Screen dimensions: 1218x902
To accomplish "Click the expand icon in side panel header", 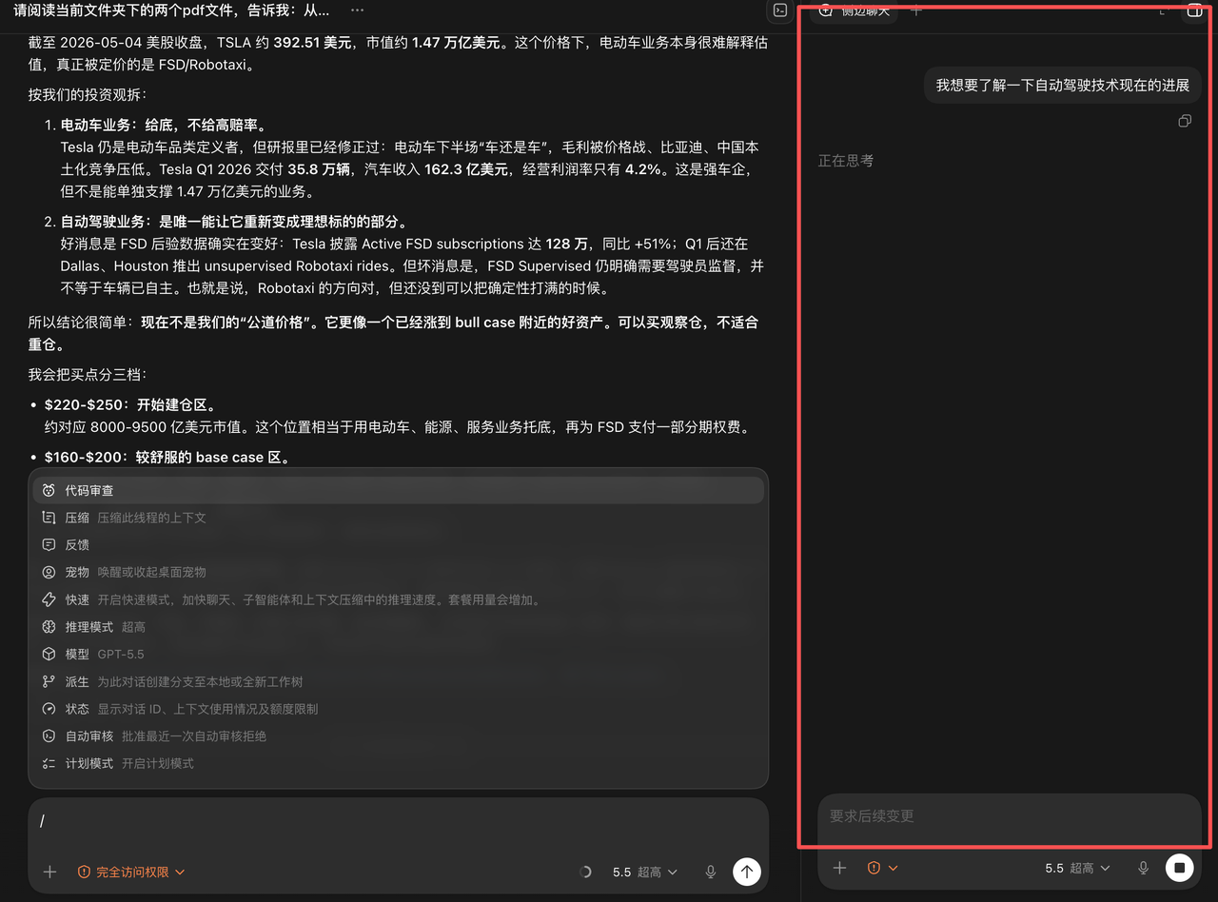I will click(1162, 10).
